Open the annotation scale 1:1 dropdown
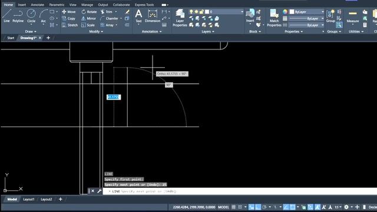Image resolution: width=377 pixels, height=212 pixels. coord(338,207)
